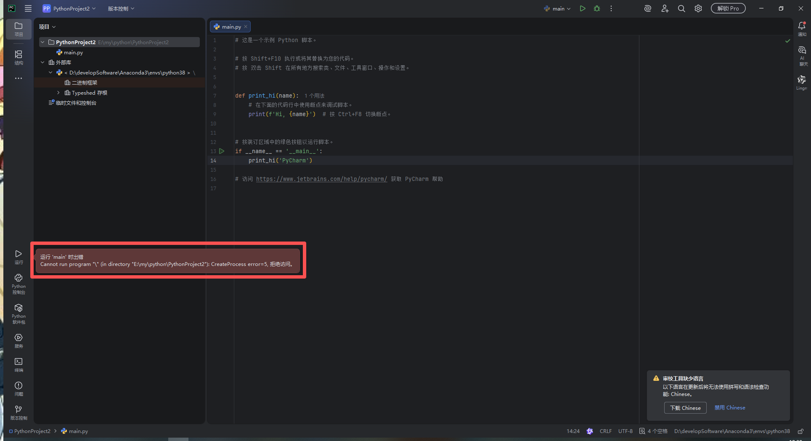The width and height of the screenshot is (811, 441).
Task: Open the AI assistant swirl icon
Action: [x=648, y=8]
